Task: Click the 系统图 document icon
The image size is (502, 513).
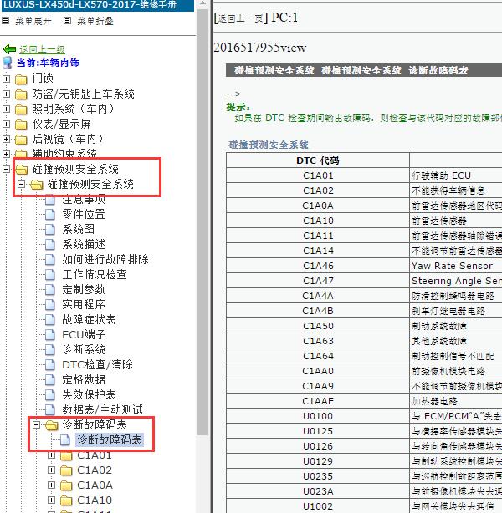Action: pos(50,230)
